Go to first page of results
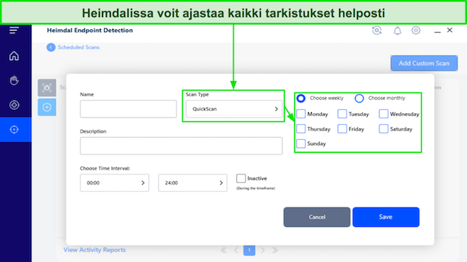Viewport: 467px width, 262px height. [223, 250]
